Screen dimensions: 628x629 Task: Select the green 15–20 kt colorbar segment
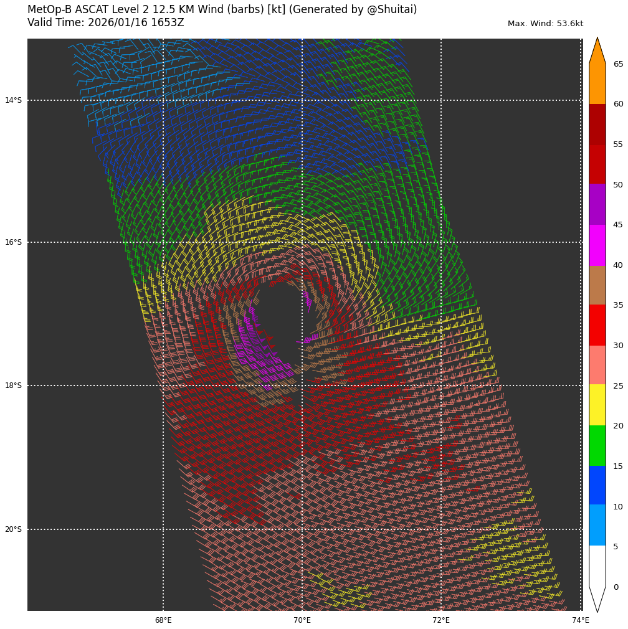click(x=597, y=445)
